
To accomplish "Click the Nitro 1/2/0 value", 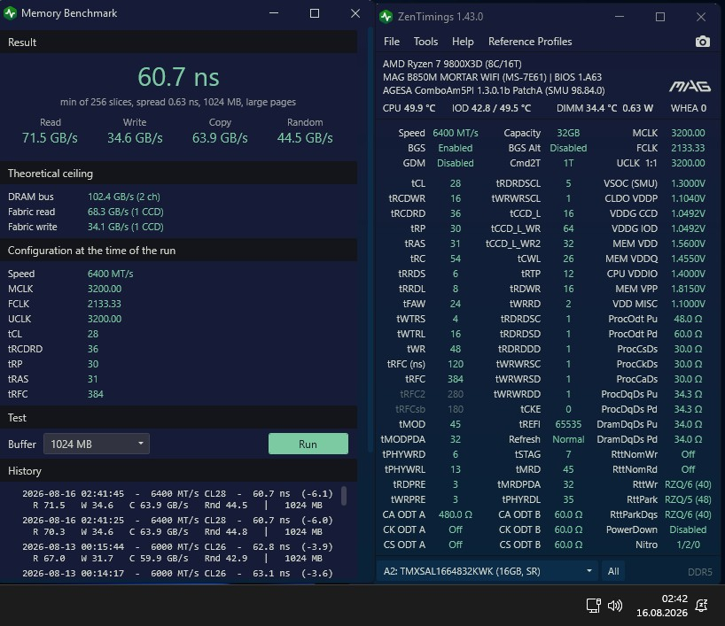I will coord(688,545).
